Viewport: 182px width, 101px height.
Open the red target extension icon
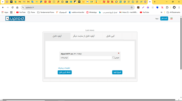click(162, 7)
